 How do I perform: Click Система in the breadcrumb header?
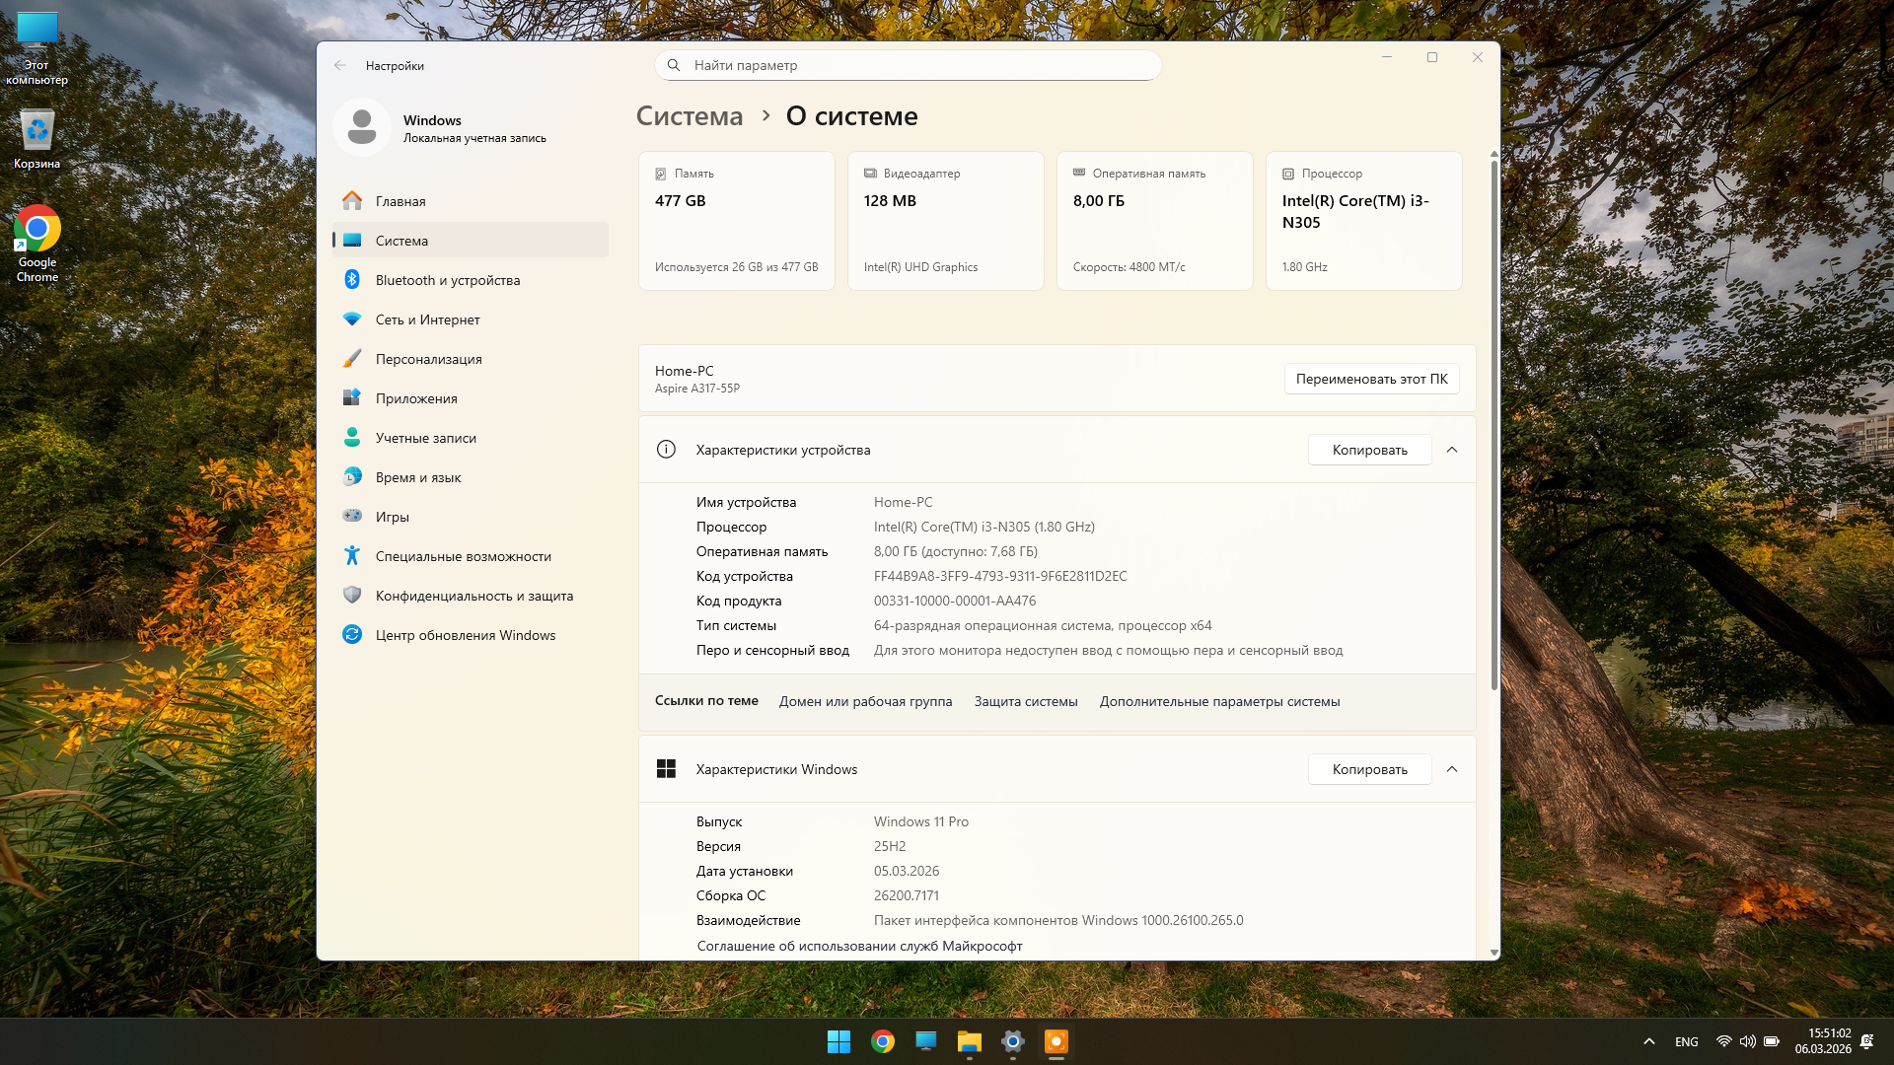tap(690, 116)
